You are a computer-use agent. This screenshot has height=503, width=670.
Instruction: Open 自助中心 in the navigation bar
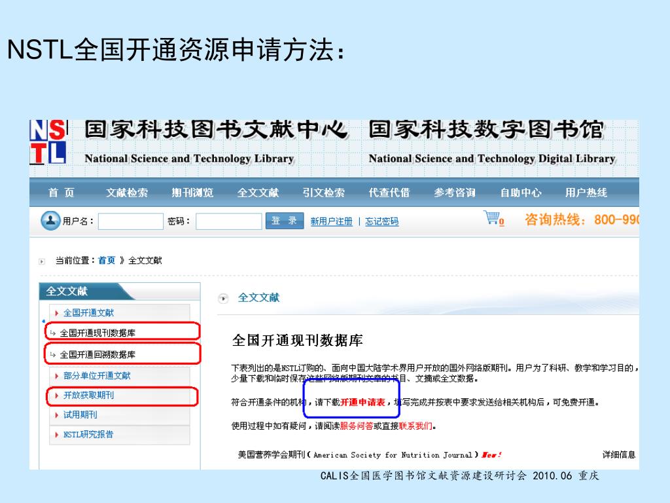pyautogui.click(x=521, y=193)
